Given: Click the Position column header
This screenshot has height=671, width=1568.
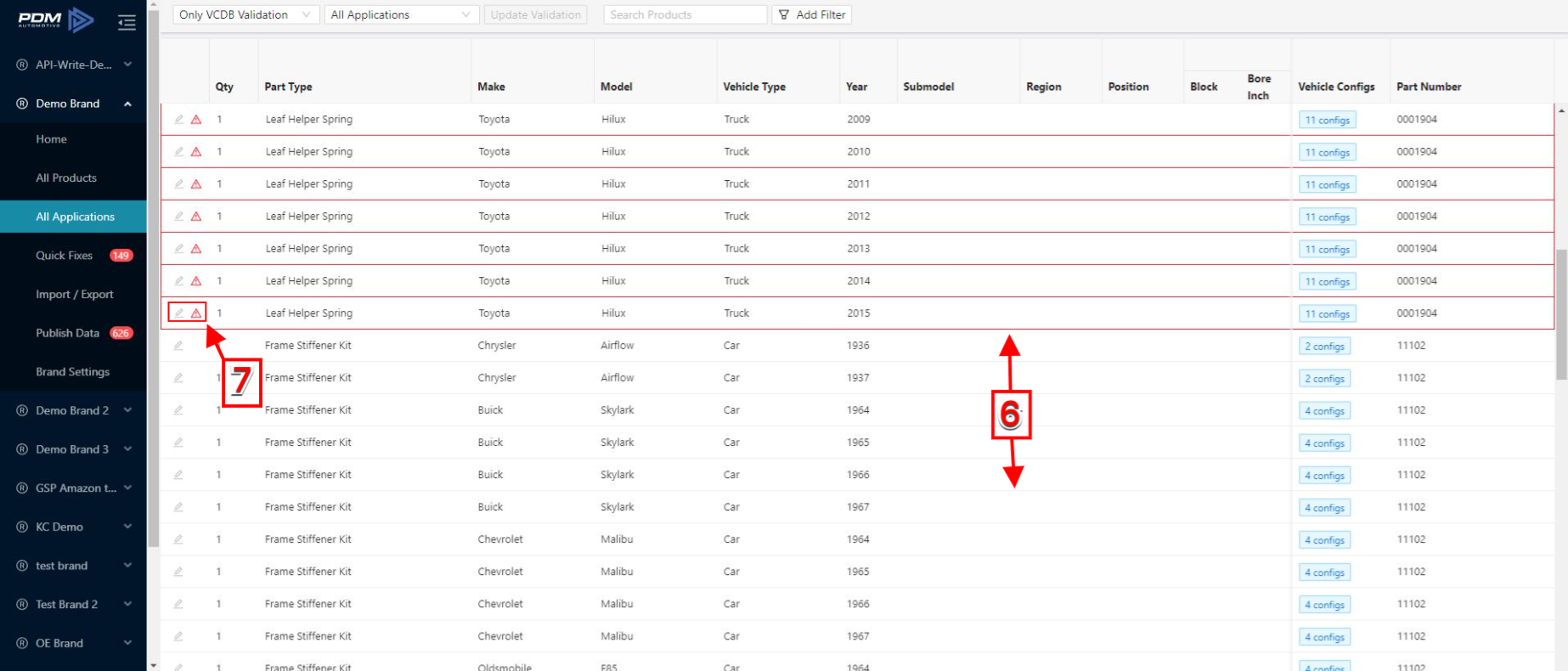Looking at the screenshot, I should tap(1128, 87).
